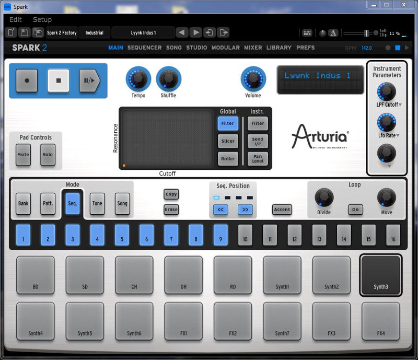Image resolution: width=418 pixels, height=360 pixels.
Task: Click the Tempo knob
Action: click(138, 79)
